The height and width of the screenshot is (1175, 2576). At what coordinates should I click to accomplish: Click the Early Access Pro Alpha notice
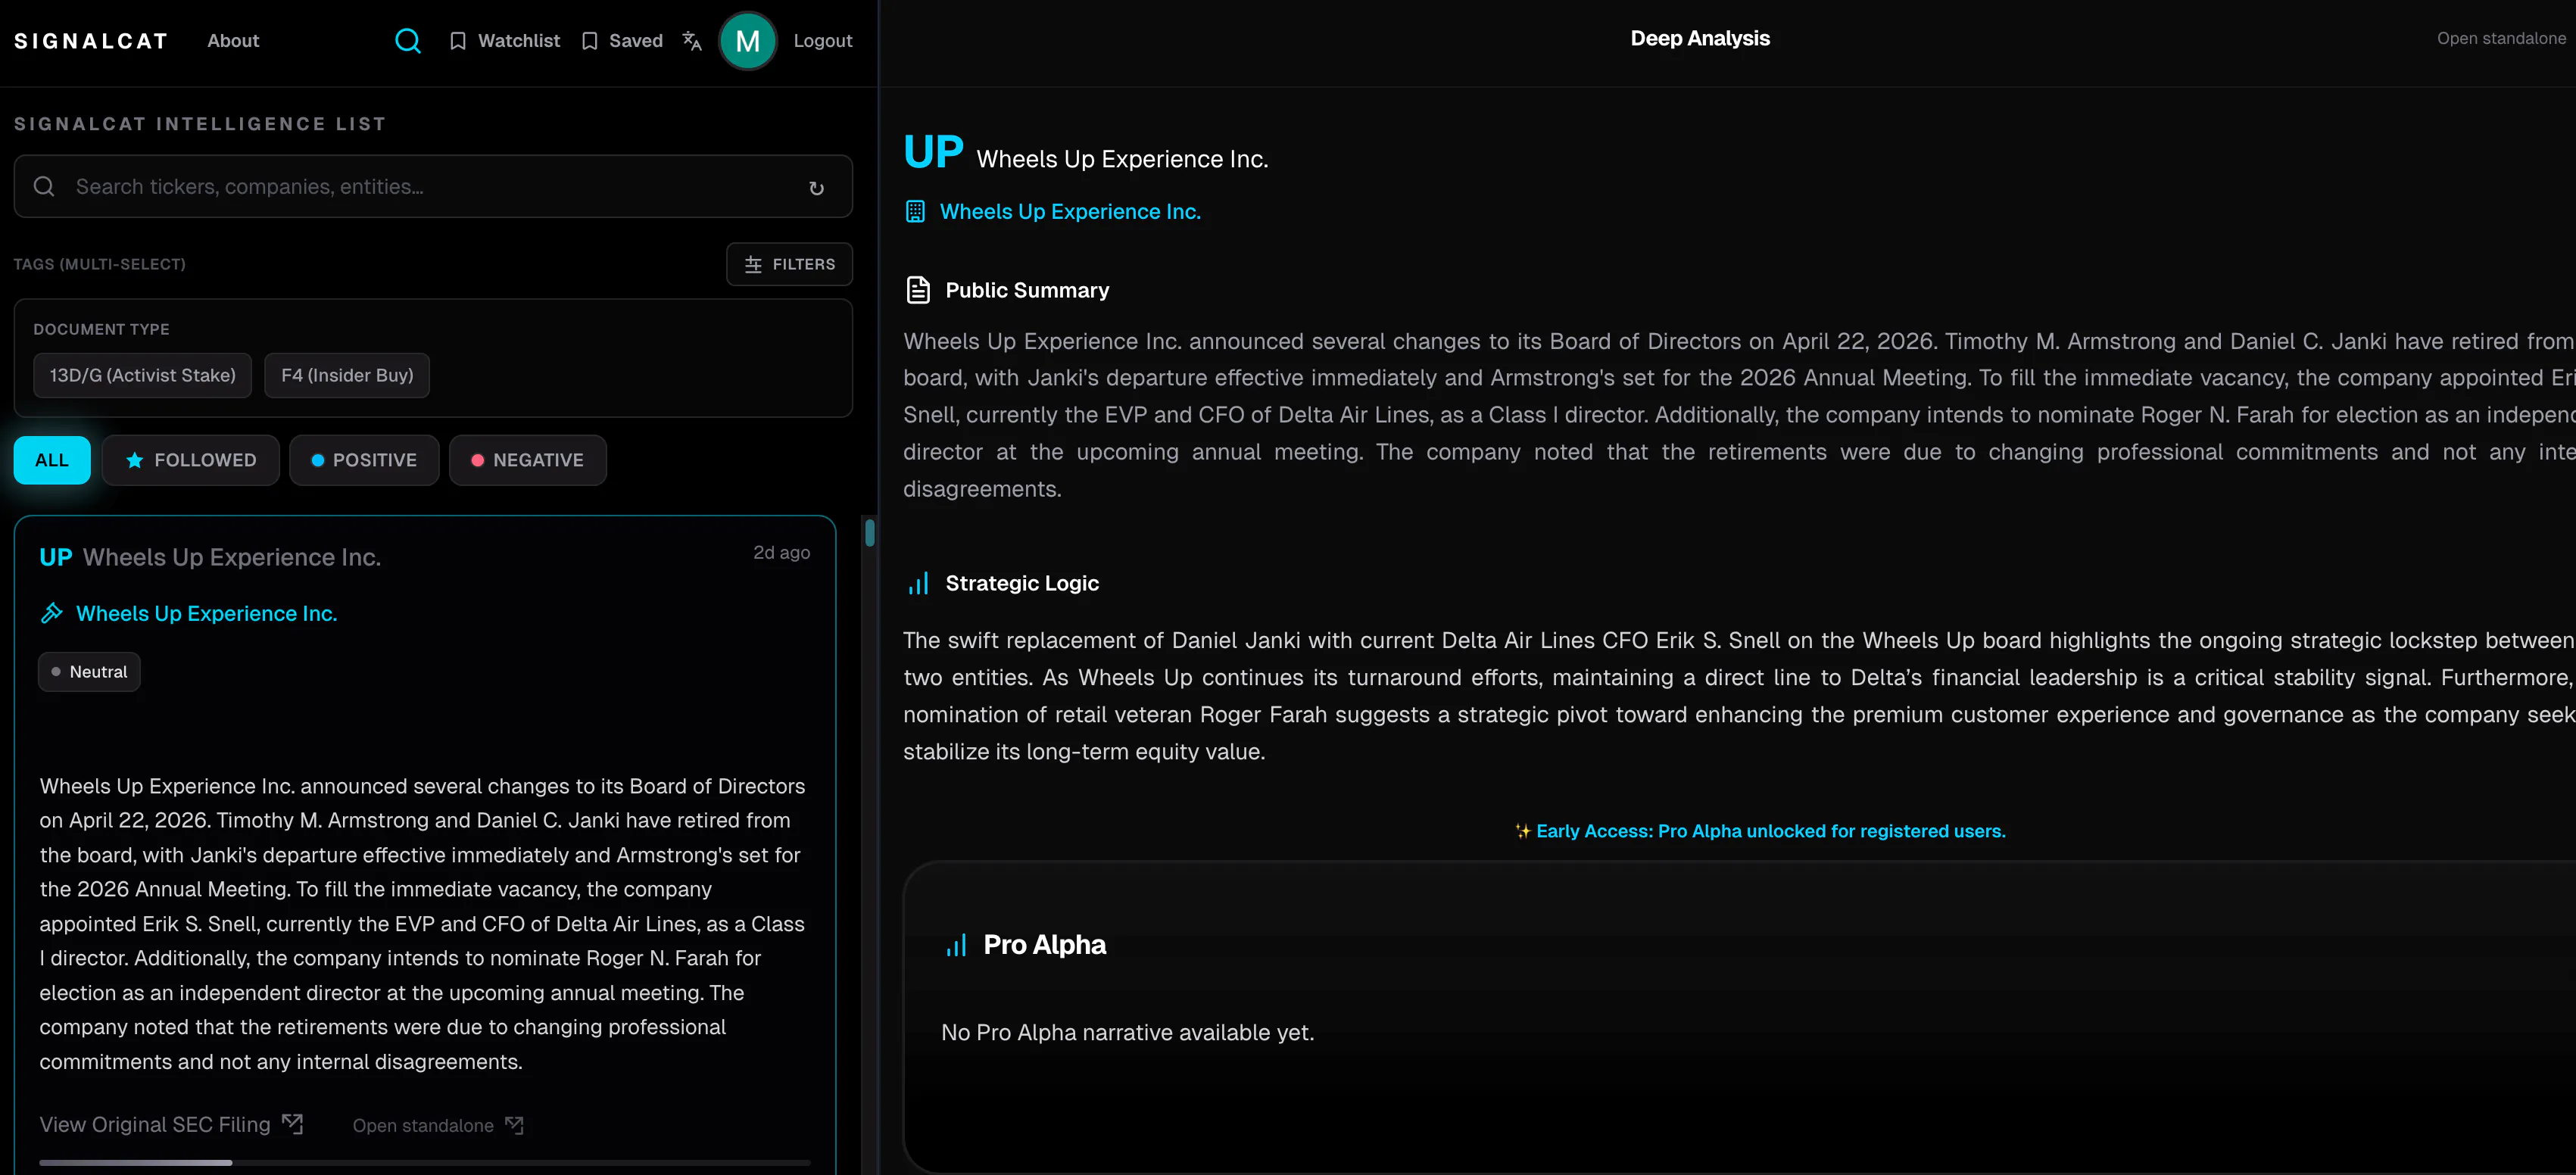(1760, 831)
